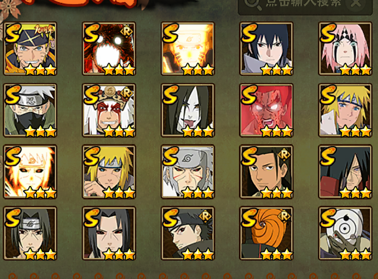Pick the red-skinned Might Guy portrait
This screenshot has width=378, height=279.
[266, 110]
